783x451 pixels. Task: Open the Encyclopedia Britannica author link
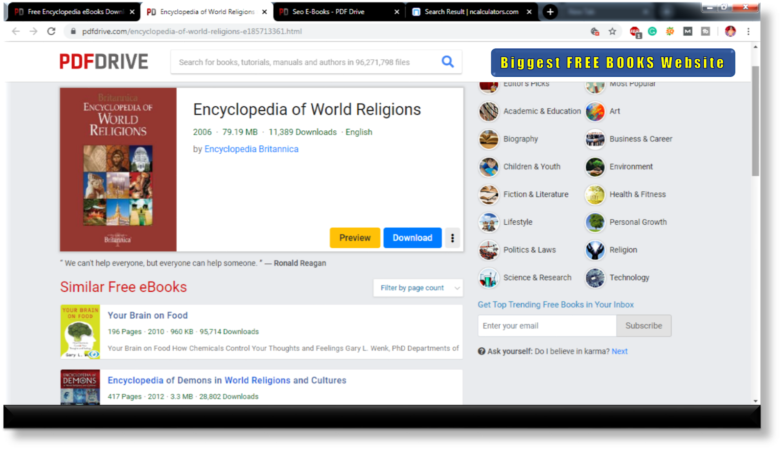tap(251, 149)
